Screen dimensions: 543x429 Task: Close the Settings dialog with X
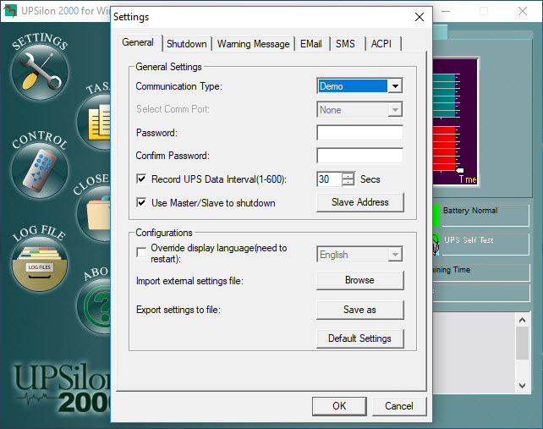click(420, 17)
